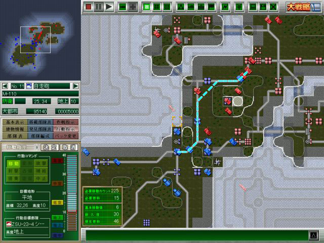
Task: Select the 補給 supply command
Action: (42, 171)
